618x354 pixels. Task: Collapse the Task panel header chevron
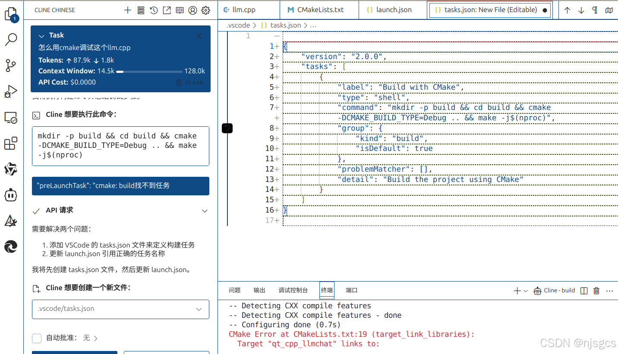pyautogui.click(x=41, y=35)
